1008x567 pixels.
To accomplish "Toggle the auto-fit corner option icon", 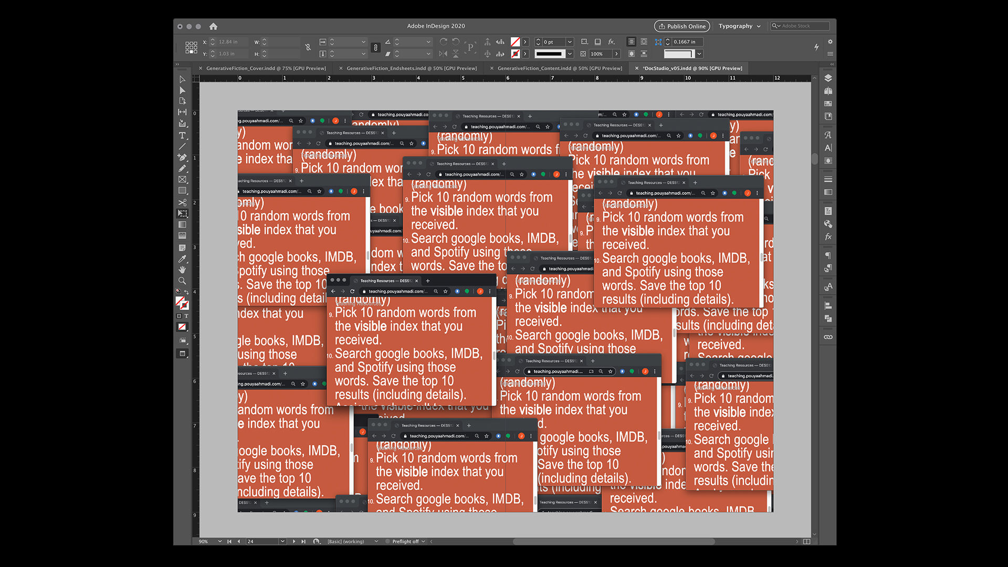I will pyautogui.click(x=658, y=41).
